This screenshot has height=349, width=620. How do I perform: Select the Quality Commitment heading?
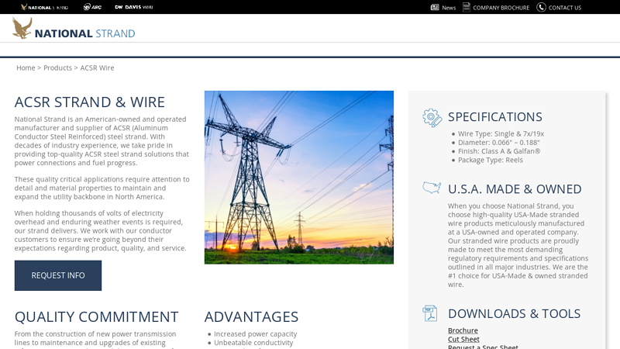click(x=96, y=317)
